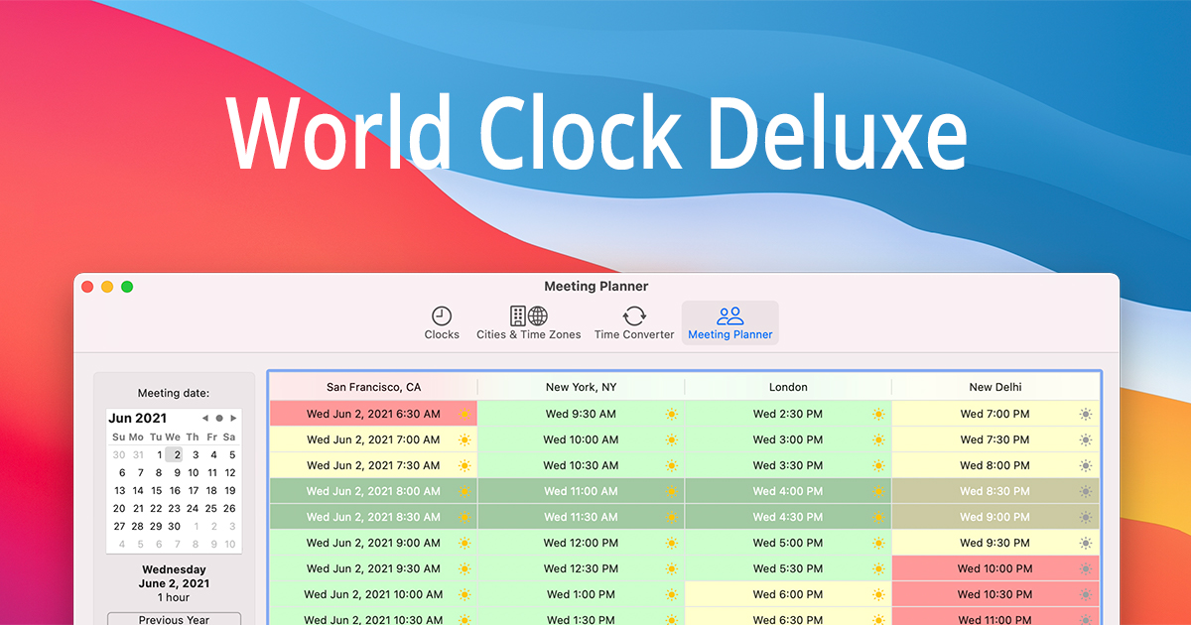This screenshot has width=1191, height=625.
Task: Select the Wed Jun 2, 2021 6:30 AM row
Action: (373, 414)
